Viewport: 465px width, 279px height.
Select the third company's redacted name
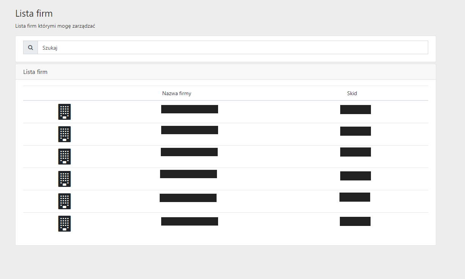pyautogui.click(x=189, y=152)
